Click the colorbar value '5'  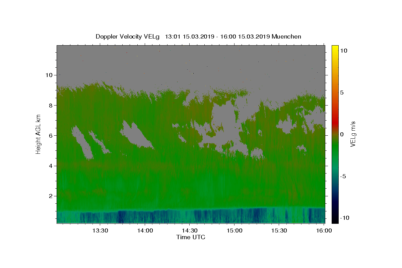[342, 92]
